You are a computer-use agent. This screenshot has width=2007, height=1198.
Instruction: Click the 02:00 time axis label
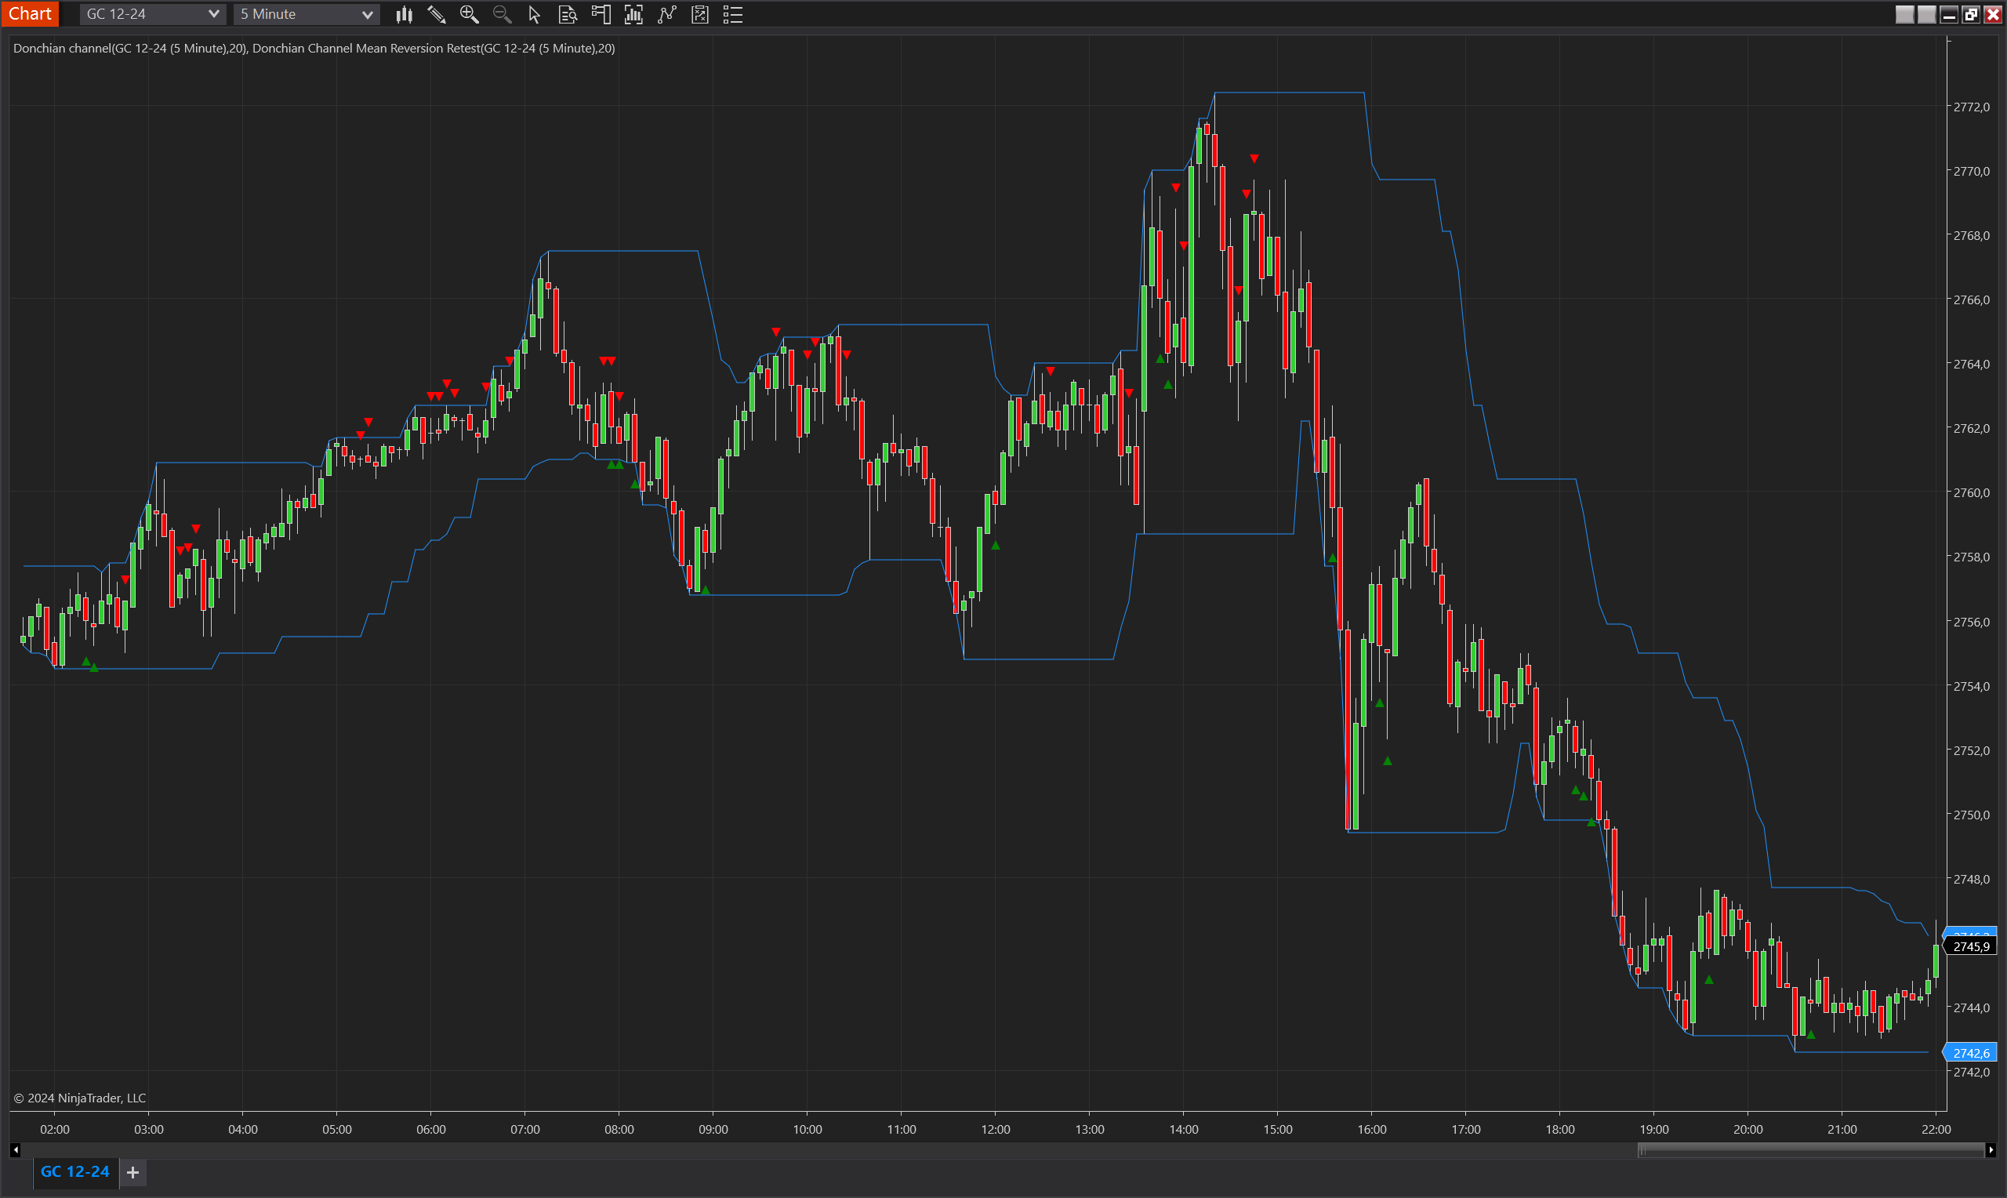coord(55,1129)
